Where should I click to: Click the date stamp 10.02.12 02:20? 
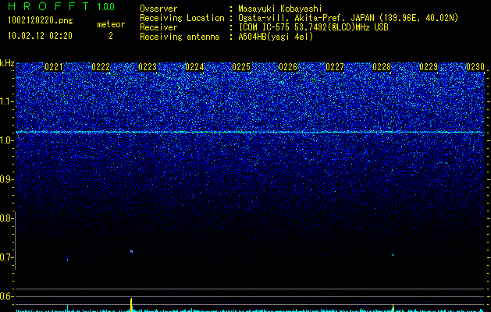(40, 36)
